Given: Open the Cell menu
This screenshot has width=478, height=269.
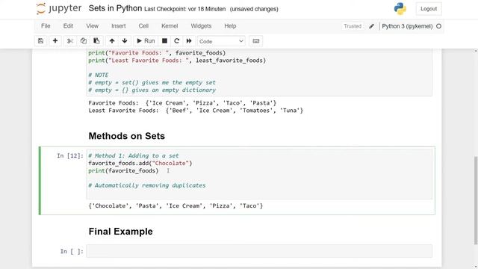Looking at the screenshot, I should coord(143,26).
